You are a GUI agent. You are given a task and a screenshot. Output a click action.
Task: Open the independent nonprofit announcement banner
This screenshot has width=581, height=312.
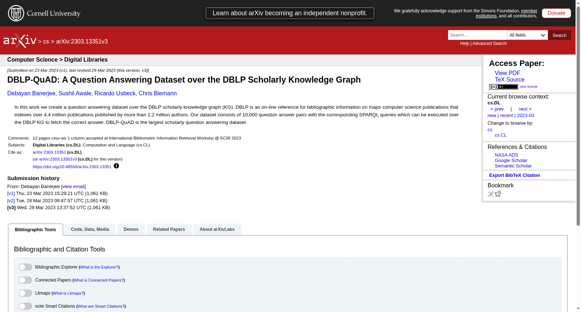click(x=290, y=13)
